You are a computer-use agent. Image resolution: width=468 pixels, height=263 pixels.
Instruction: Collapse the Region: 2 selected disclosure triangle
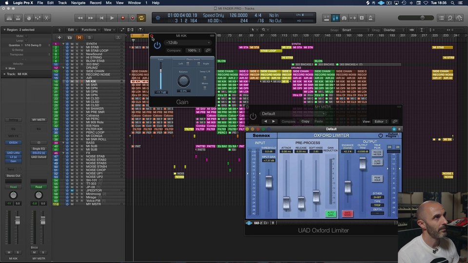(x=4, y=30)
